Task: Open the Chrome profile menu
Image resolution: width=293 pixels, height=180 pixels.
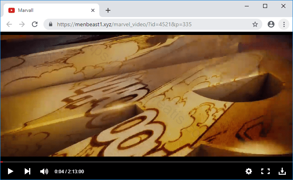Action: pos(271,24)
